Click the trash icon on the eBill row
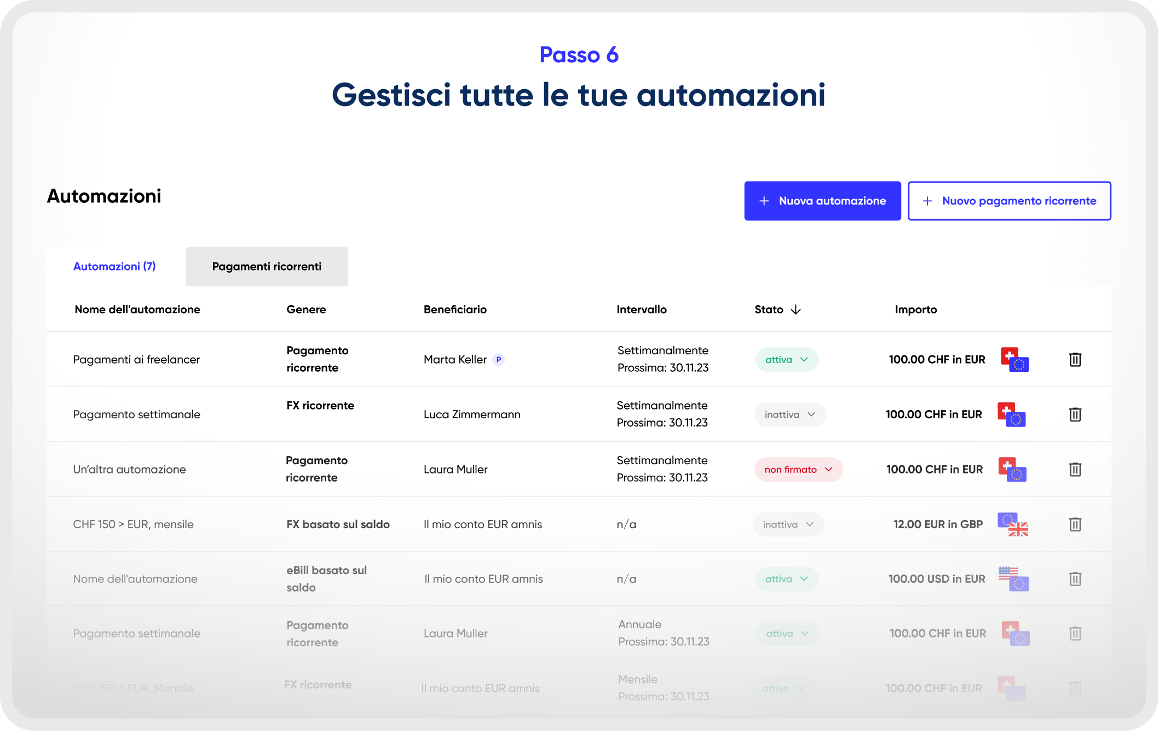 pos(1075,578)
